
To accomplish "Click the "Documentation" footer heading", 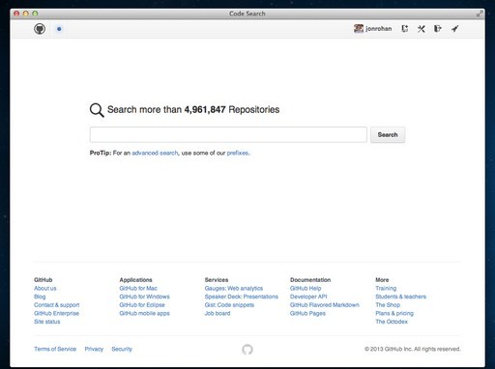I will 310,280.
